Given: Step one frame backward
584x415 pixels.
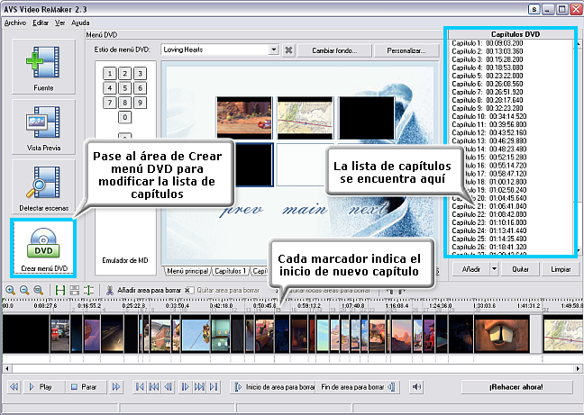Looking at the screenshot, I should pos(168,387).
